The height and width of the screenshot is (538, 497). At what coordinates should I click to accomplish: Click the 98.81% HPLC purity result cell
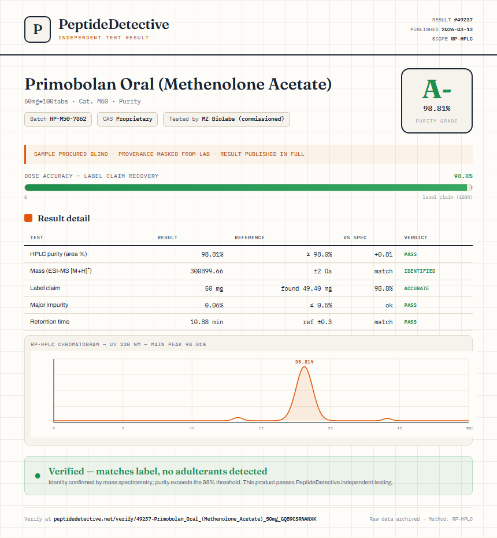(212, 254)
